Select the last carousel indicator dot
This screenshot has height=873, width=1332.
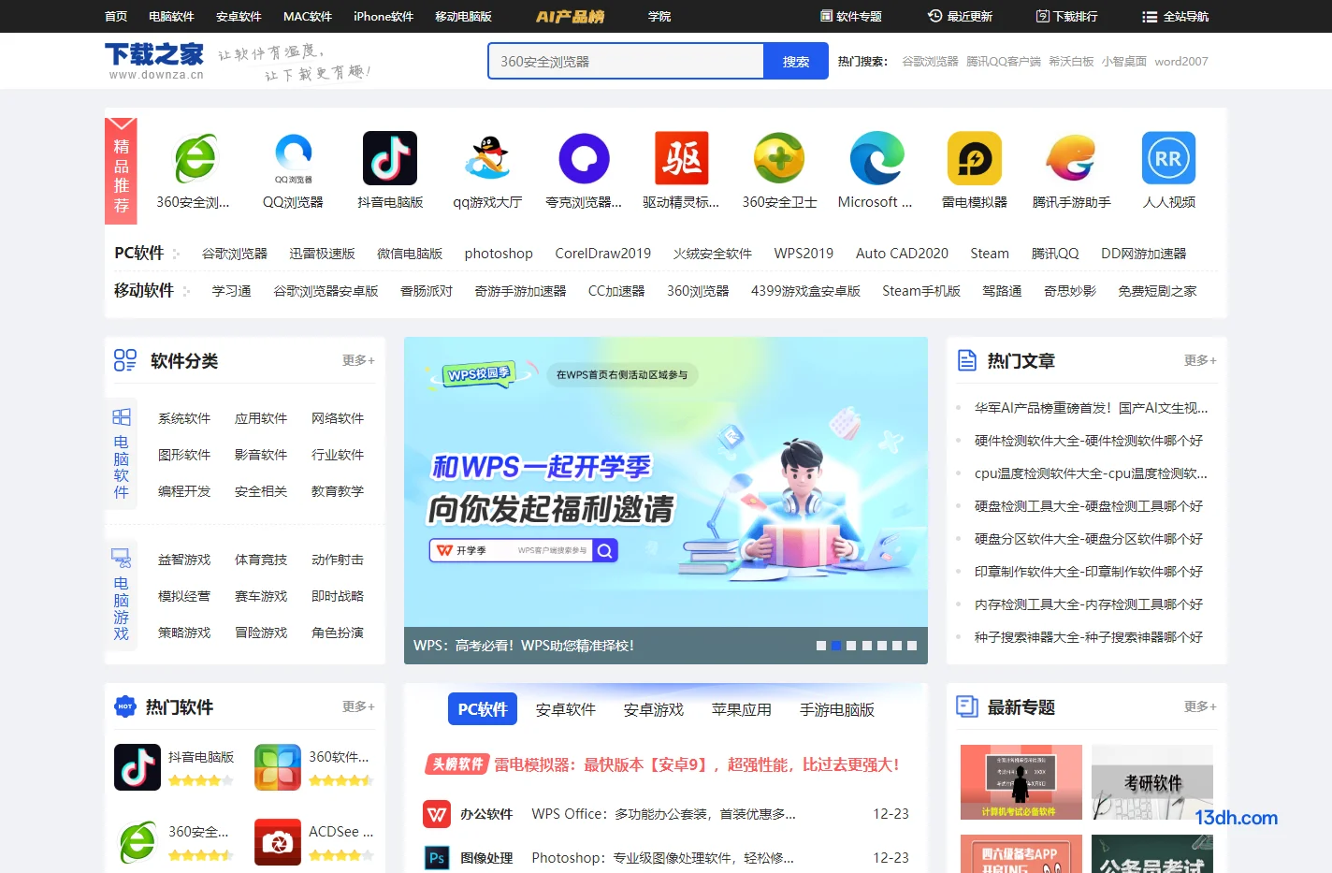pyautogui.click(x=912, y=646)
